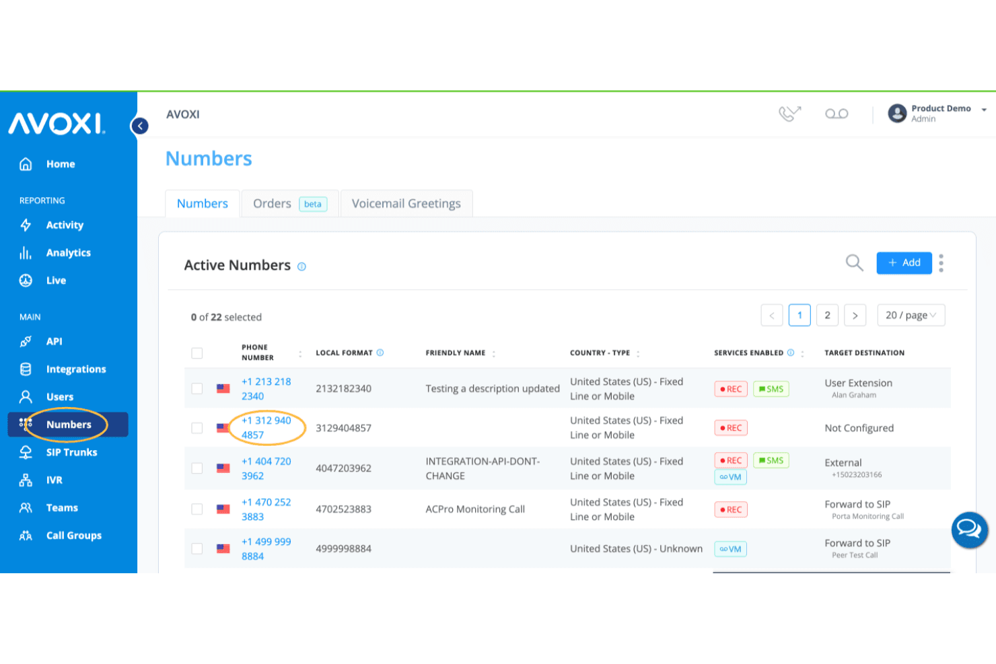
Task: Collapse the sidebar with the chevron button
Action: click(x=140, y=126)
